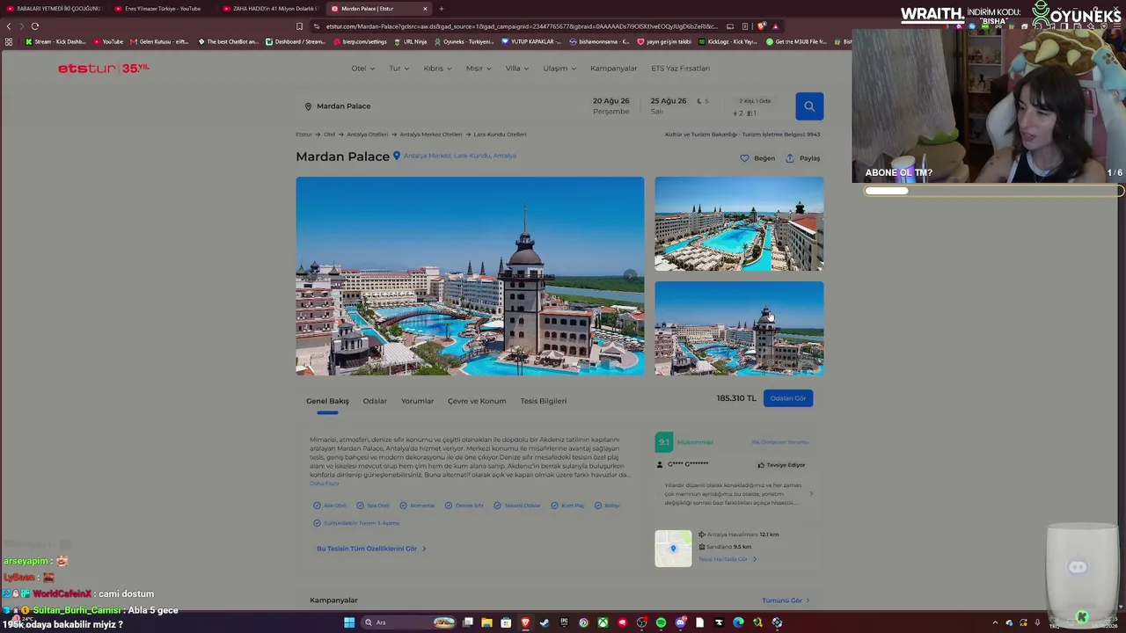
Task: Click the share icon next to Paylaş
Action: (790, 158)
